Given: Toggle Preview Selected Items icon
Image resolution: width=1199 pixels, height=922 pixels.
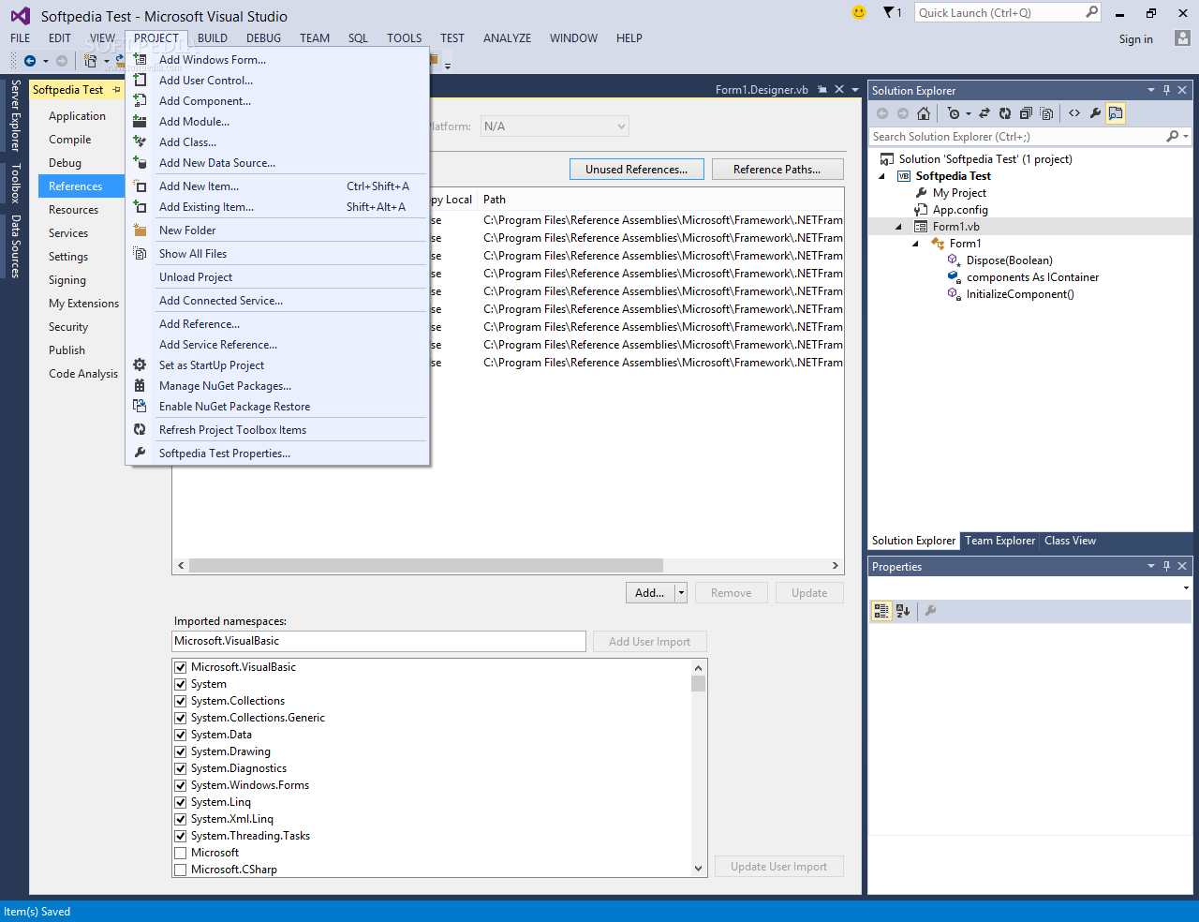Looking at the screenshot, I should pyautogui.click(x=1116, y=113).
